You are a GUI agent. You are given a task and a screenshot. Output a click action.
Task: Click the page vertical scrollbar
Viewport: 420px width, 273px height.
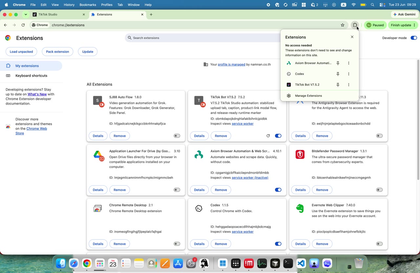[x=418, y=120]
